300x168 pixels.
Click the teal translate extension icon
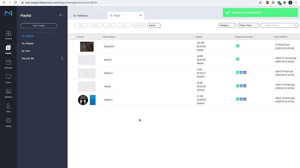coord(279,2)
